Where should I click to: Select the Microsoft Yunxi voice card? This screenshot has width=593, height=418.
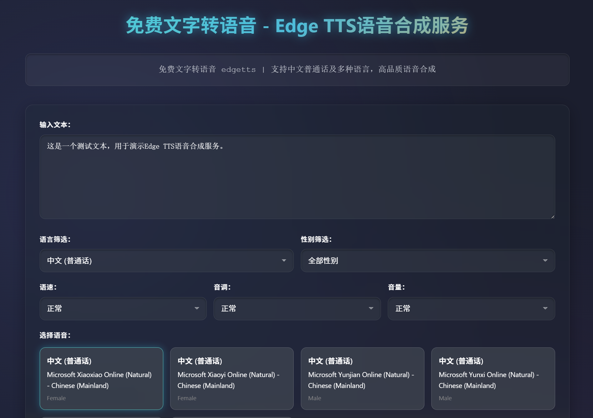[493, 379]
